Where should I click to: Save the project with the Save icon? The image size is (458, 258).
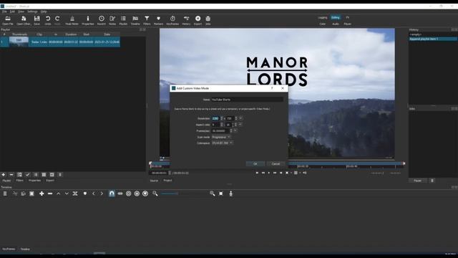click(x=36, y=21)
